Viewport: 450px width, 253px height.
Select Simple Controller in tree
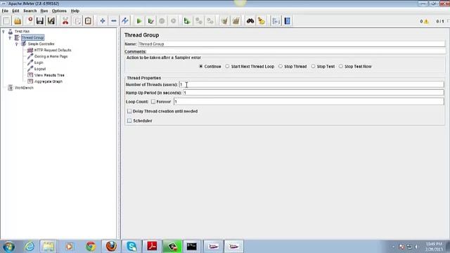[41, 44]
